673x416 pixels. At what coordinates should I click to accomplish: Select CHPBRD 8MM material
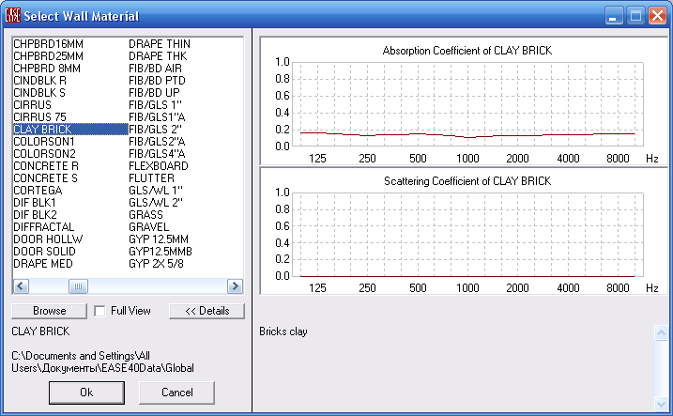(x=47, y=69)
